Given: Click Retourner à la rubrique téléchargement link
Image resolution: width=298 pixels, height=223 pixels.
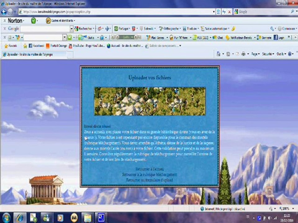Looking at the screenshot, I should [150, 174].
